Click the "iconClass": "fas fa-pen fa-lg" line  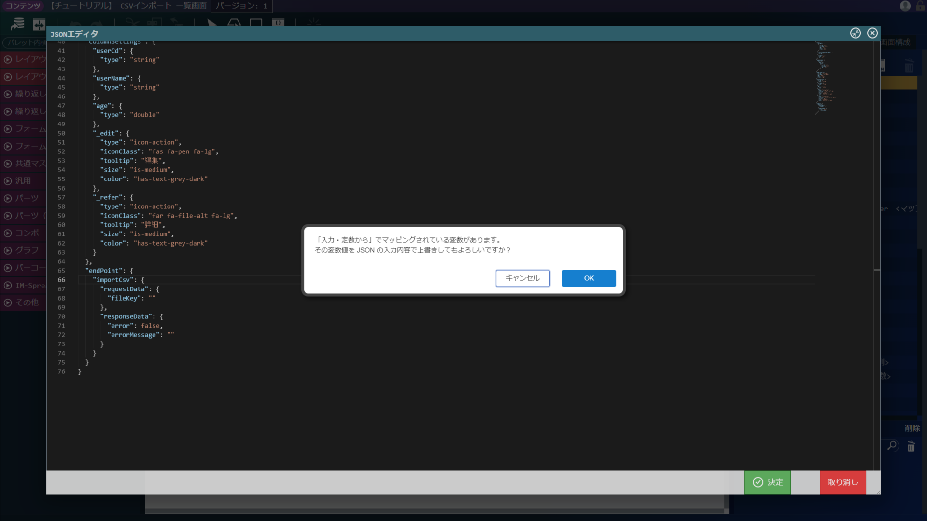click(159, 151)
